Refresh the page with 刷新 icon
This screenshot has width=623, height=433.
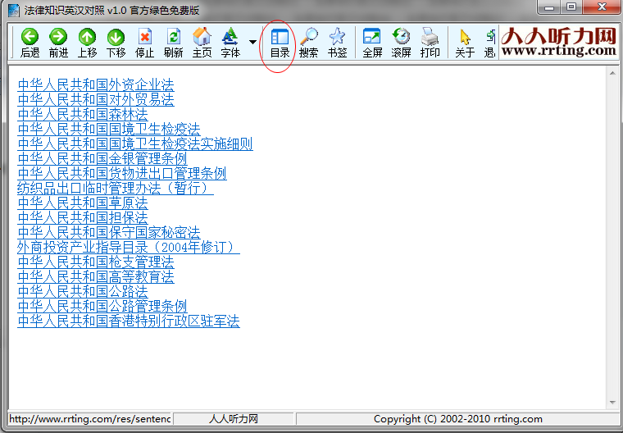[x=173, y=37]
